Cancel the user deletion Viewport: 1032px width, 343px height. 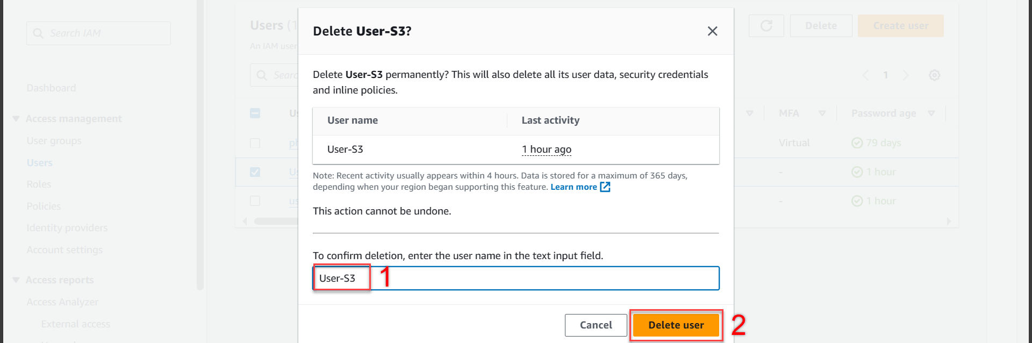coord(596,325)
